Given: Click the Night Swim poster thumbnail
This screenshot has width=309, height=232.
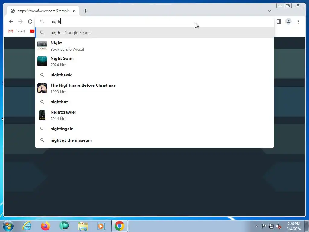Looking at the screenshot, I should click(42, 61).
